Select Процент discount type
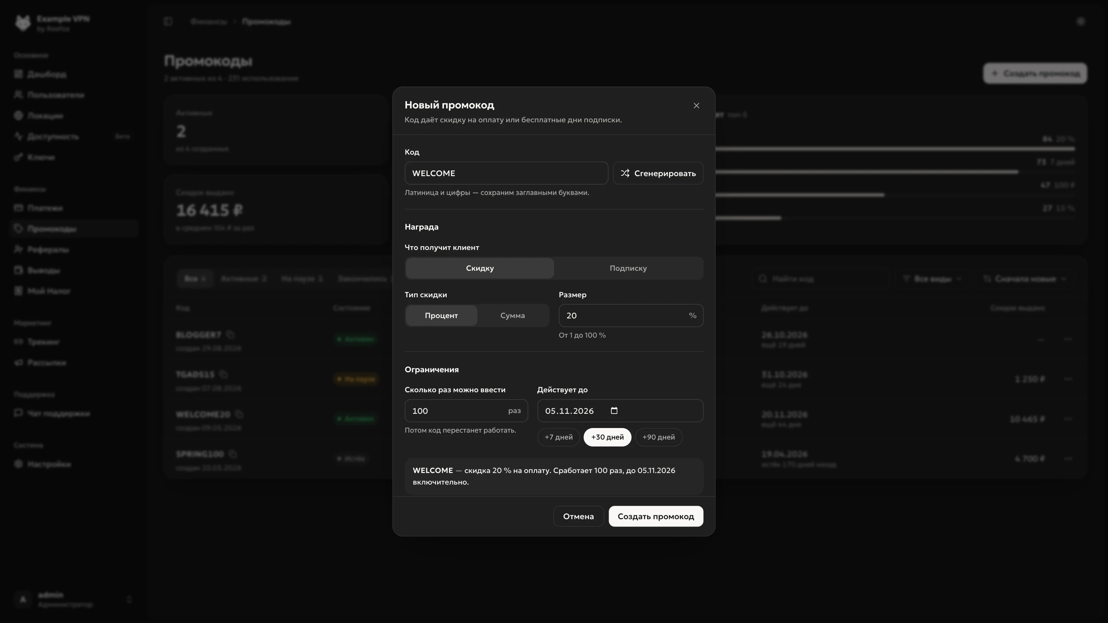Viewport: 1108px width, 623px height. tap(441, 316)
